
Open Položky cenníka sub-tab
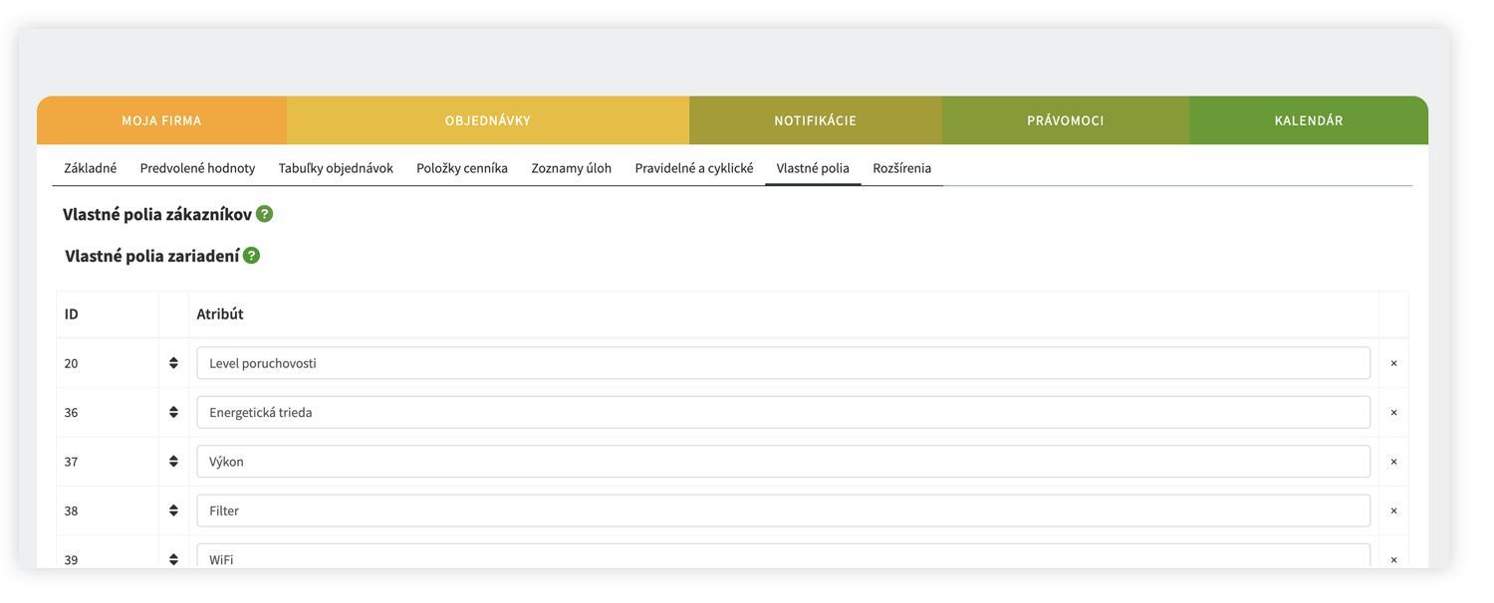coord(462,168)
